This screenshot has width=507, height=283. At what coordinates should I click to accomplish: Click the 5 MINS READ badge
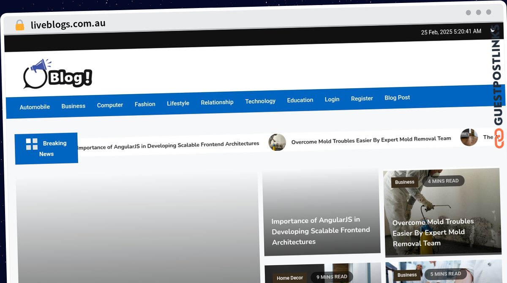pyautogui.click(x=446, y=274)
